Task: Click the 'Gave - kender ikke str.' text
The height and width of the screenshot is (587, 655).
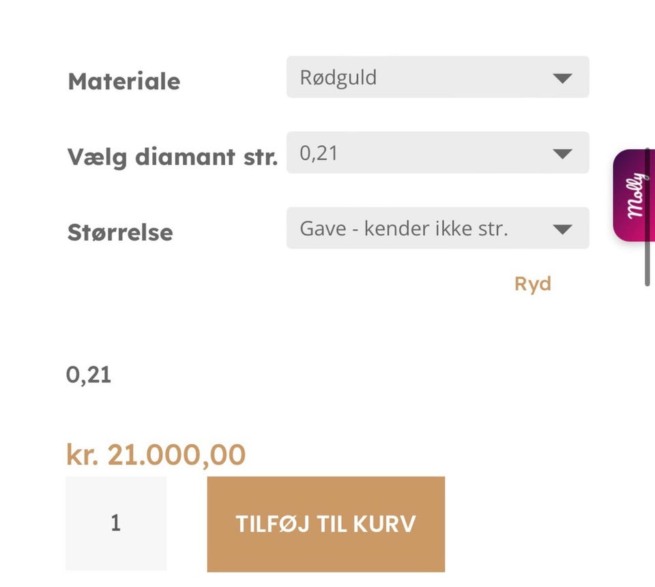Action: pos(404,228)
